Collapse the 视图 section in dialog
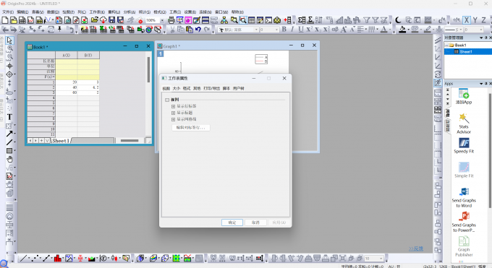Image resolution: width=492 pixels, height=268 pixels. point(167,100)
